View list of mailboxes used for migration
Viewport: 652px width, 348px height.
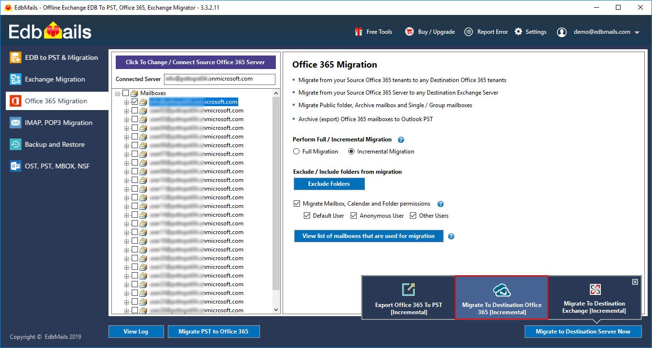368,236
